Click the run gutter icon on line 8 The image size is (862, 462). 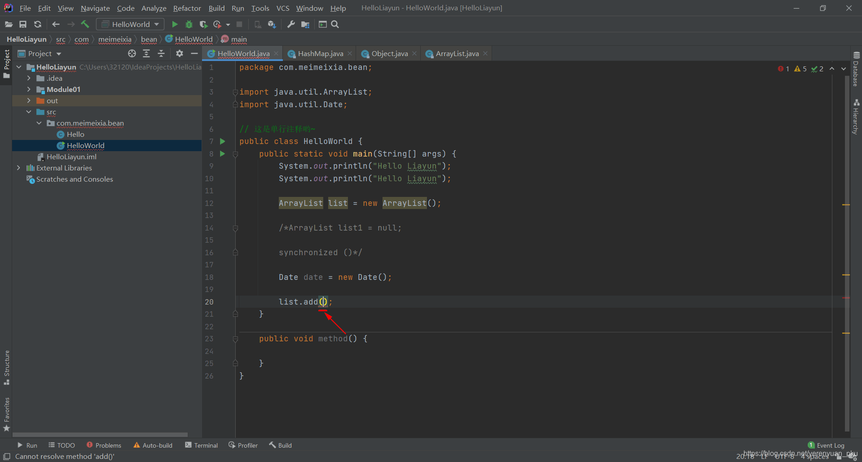(222, 153)
